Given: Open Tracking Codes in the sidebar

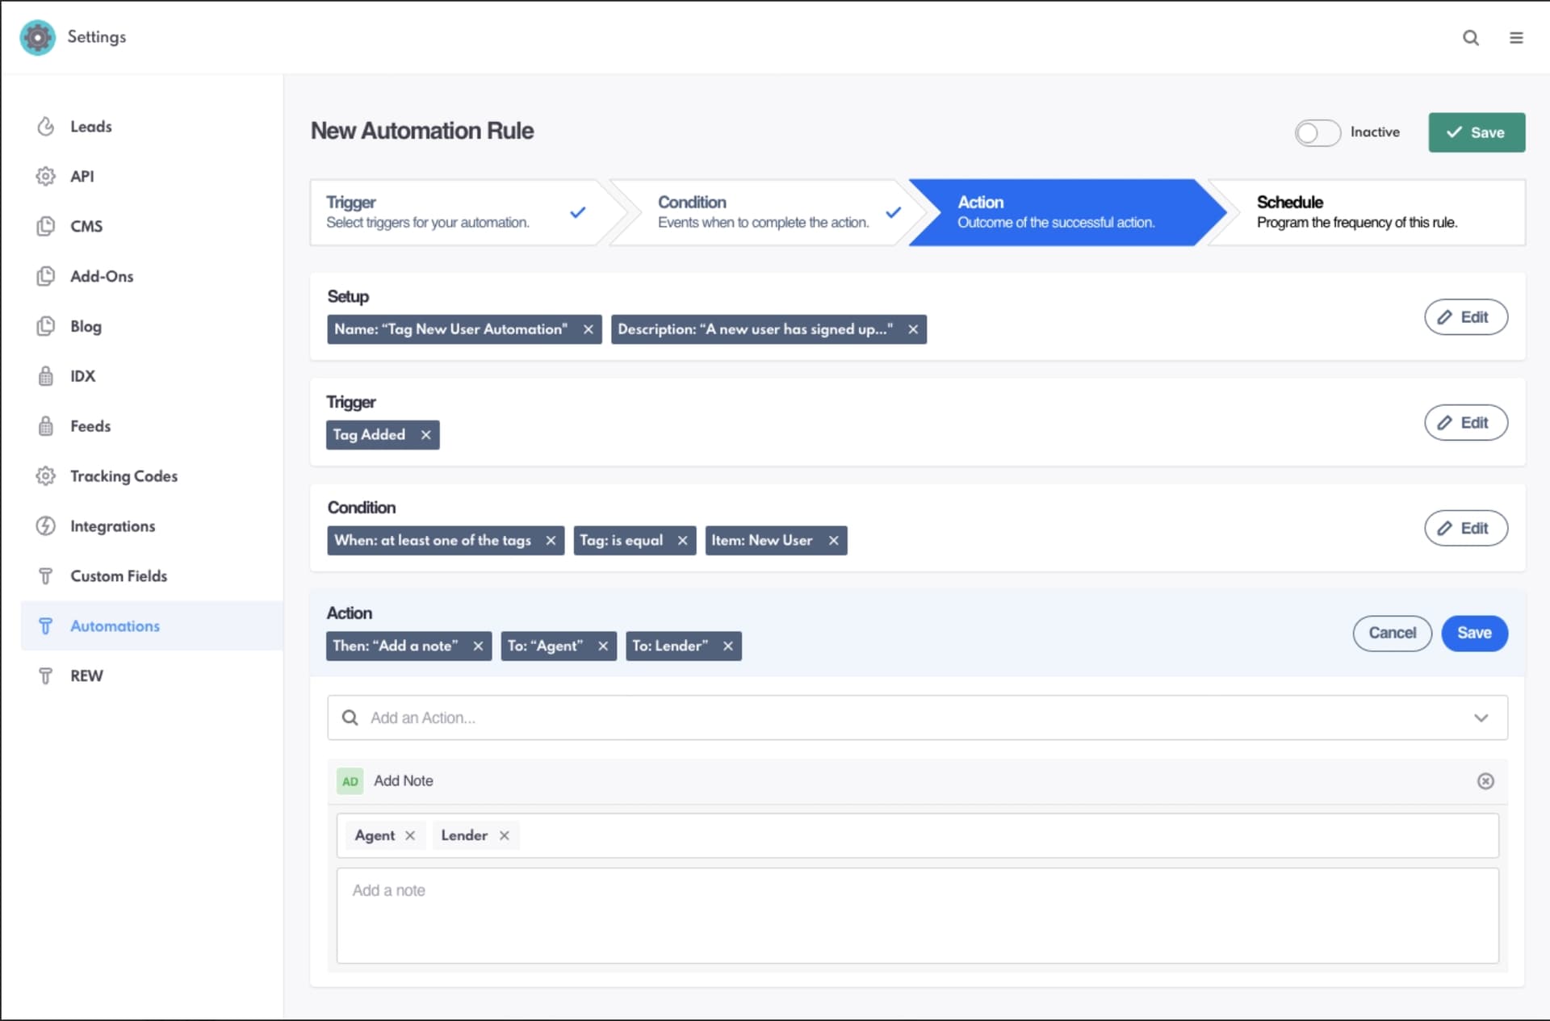Looking at the screenshot, I should click(x=124, y=476).
